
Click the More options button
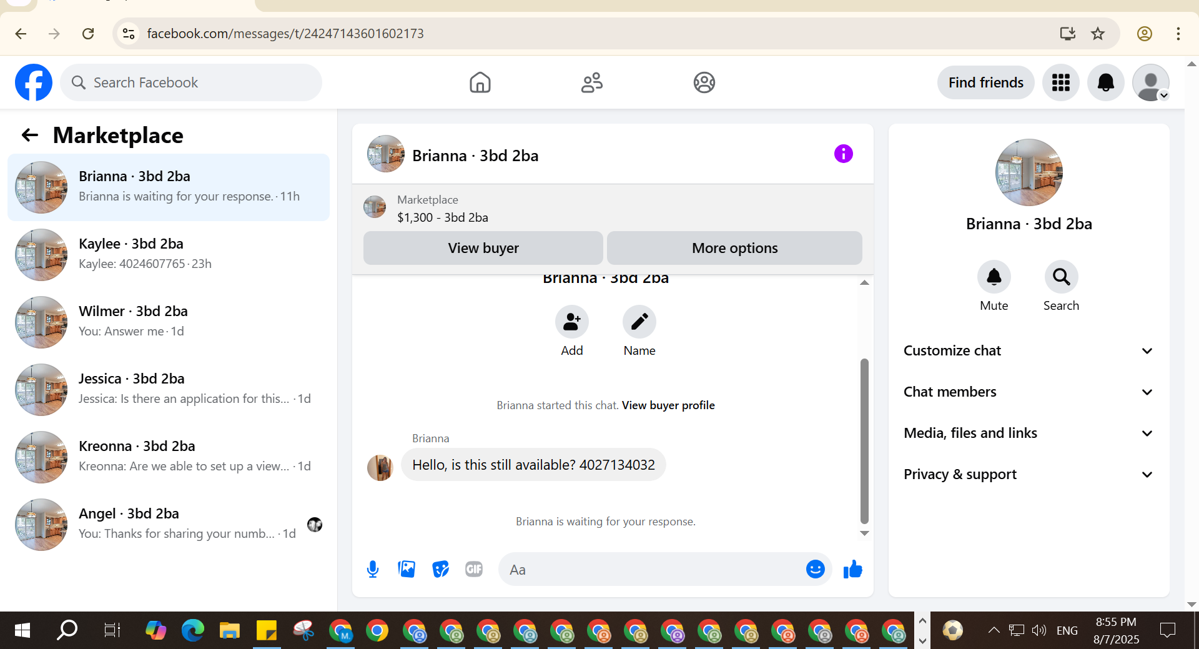click(x=734, y=248)
